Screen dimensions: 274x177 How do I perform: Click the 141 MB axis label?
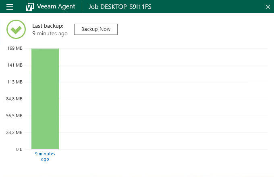pos(15,65)
